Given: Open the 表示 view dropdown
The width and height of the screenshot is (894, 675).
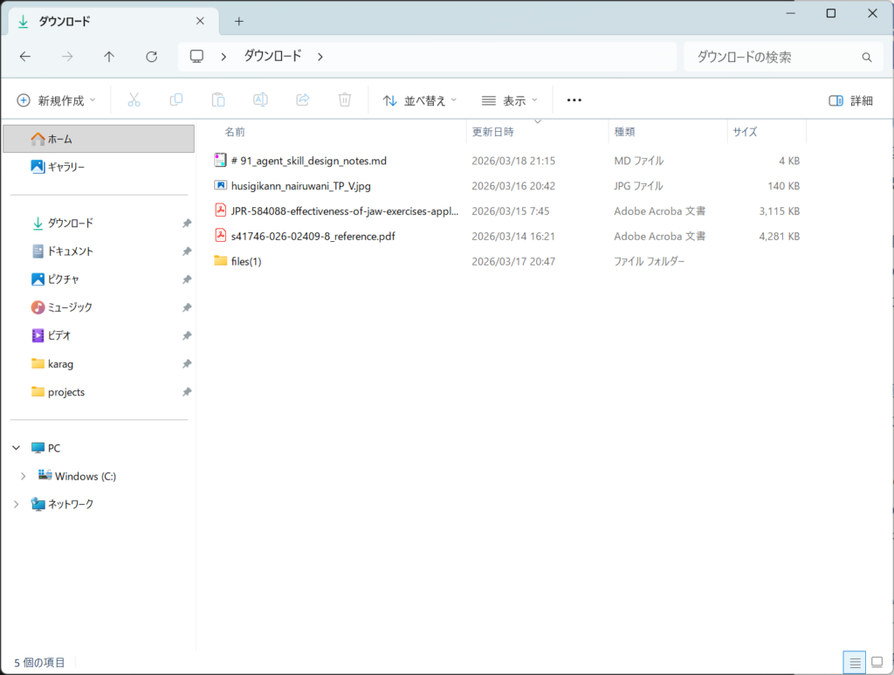Looking at the screenshot, I should tap(510, 100).
